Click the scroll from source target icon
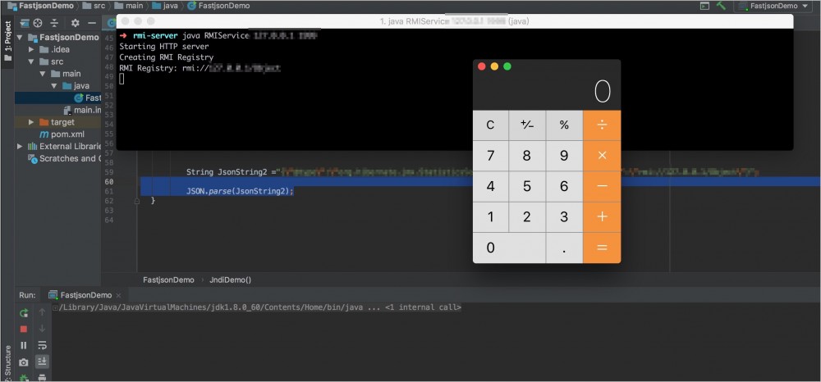 click(x=38, y=23)
